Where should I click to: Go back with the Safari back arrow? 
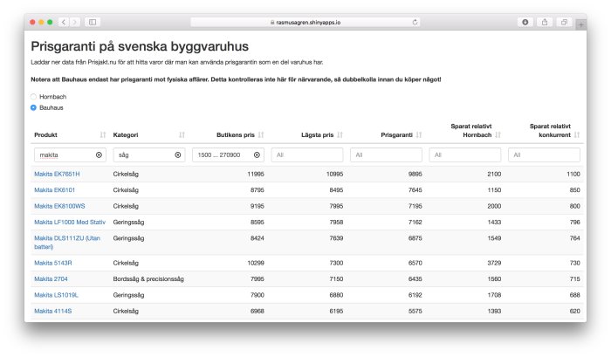pyautogui.click(x=64, y=22)
